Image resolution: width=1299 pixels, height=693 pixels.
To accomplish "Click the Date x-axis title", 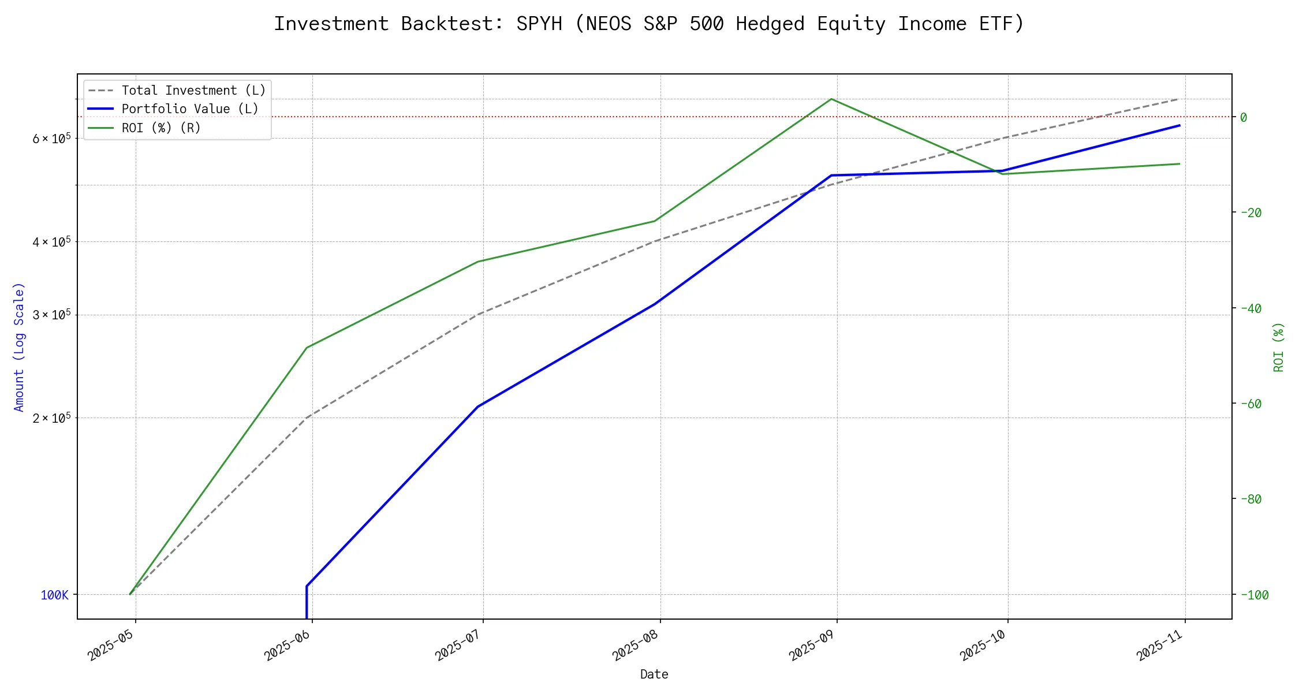I will (654, 674).
